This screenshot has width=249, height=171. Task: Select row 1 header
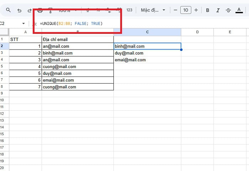[x=4, y=39]
